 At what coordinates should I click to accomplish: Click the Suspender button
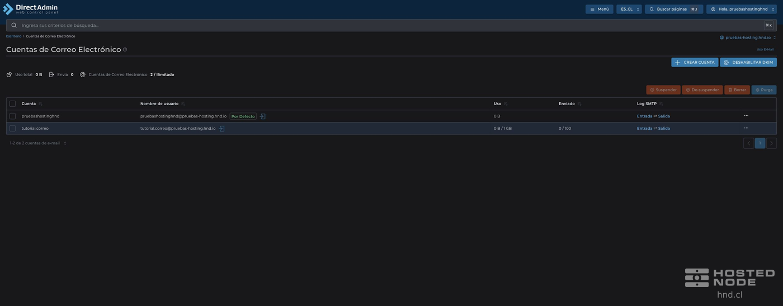(663, 90)
